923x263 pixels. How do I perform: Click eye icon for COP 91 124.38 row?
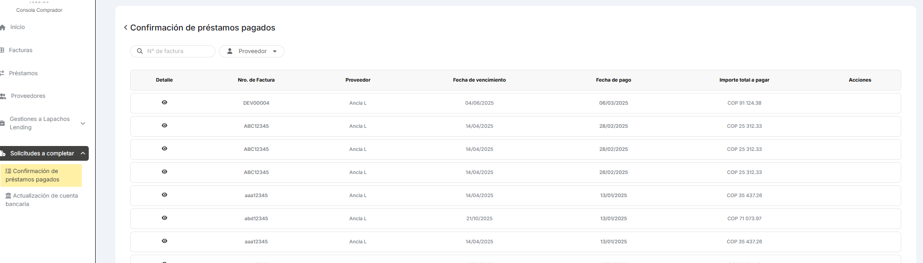tap(165, 102)
